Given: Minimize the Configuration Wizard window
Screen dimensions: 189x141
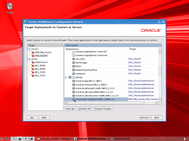Looking at the screenshot, I should pos(159,22).
